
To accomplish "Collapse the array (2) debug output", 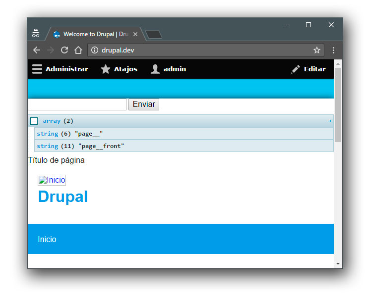I will click(x=34, y=121).
